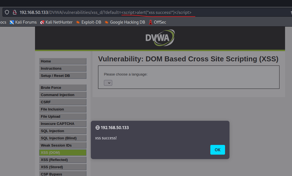Click the shield tracking protection icon
This screenshot has width=292, height=176.
point(7,12)
